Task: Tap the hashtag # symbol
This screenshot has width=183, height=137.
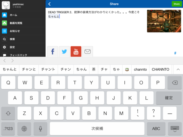Action: 175,53
